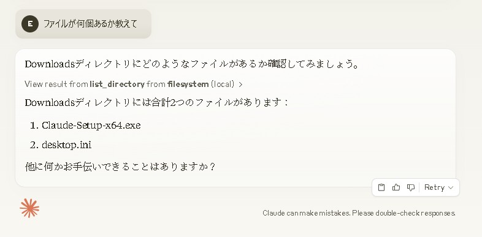Click the closing question 他に何かお手伝い

coord(120,167)
